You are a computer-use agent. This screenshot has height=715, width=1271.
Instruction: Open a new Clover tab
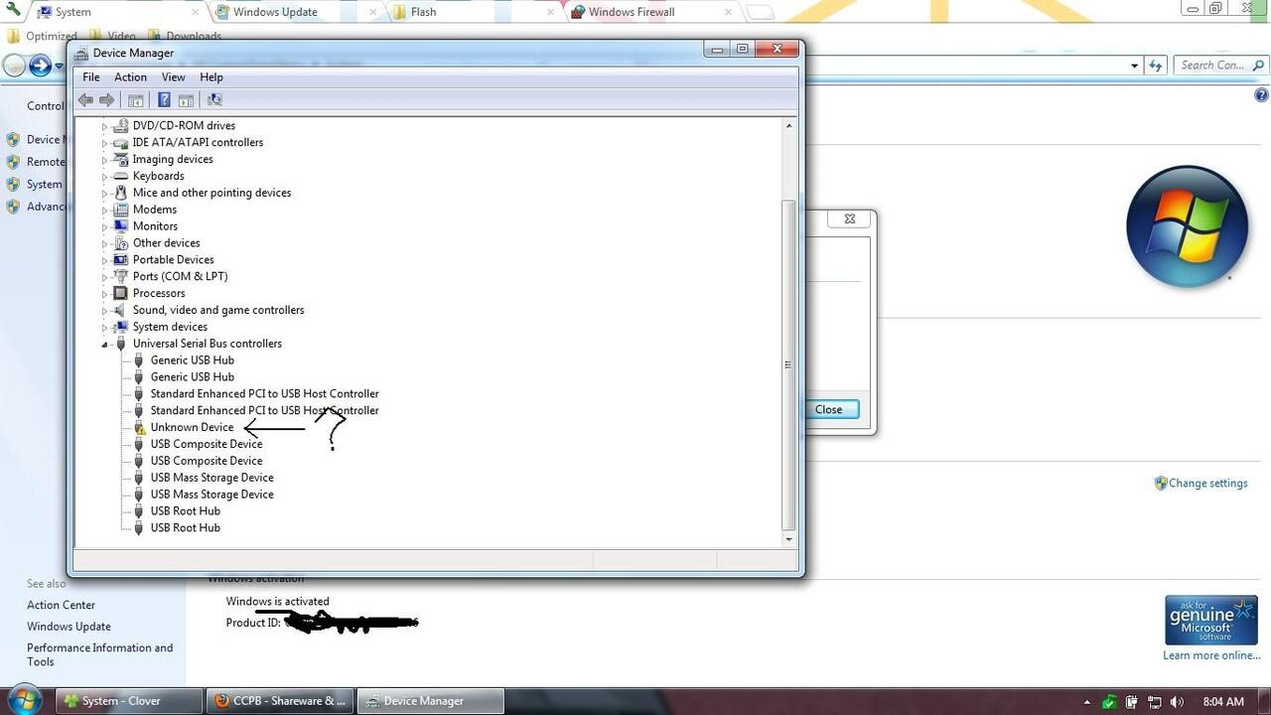[760, 12]
